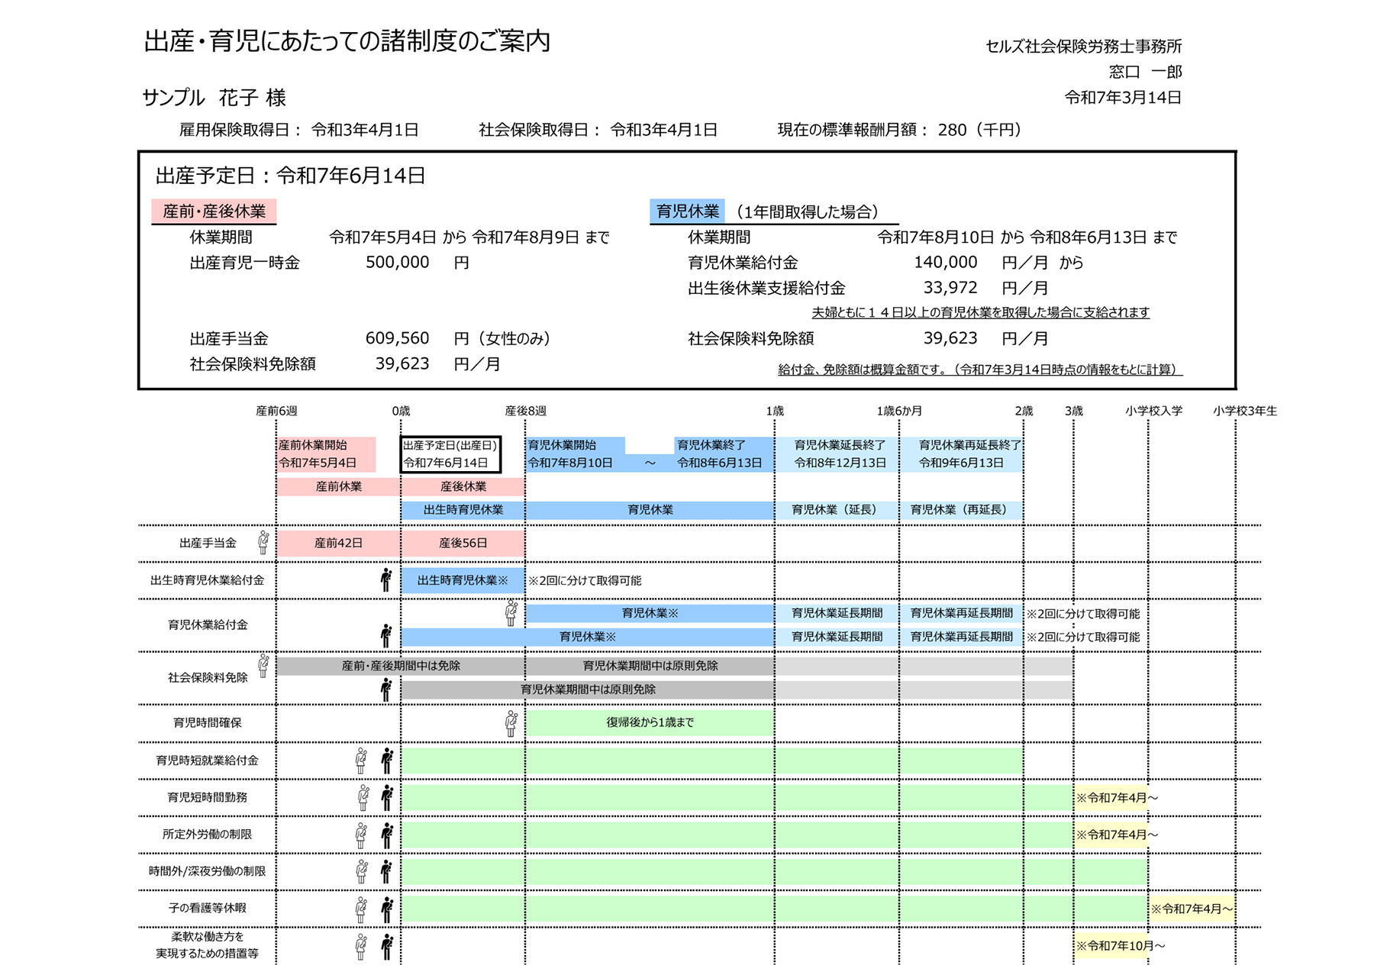Click the 育児休業（再延長） bar
Viewport: 1374px width, 975px height.
pos(962,510)
